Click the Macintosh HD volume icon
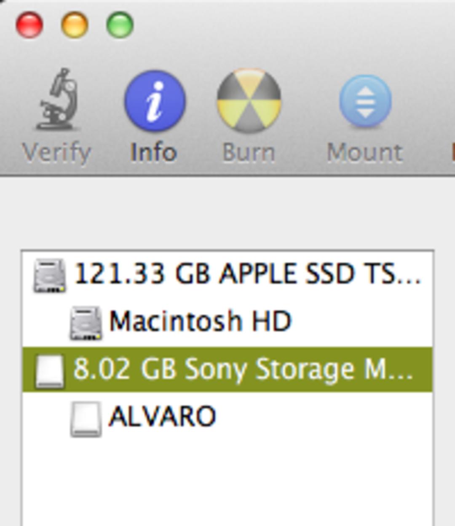This screenshot has width=455, height=526. tap(86, 323)
